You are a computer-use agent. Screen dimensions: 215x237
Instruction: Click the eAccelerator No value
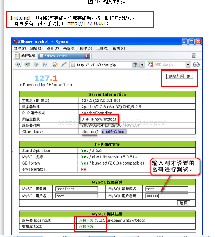[83, 169]
